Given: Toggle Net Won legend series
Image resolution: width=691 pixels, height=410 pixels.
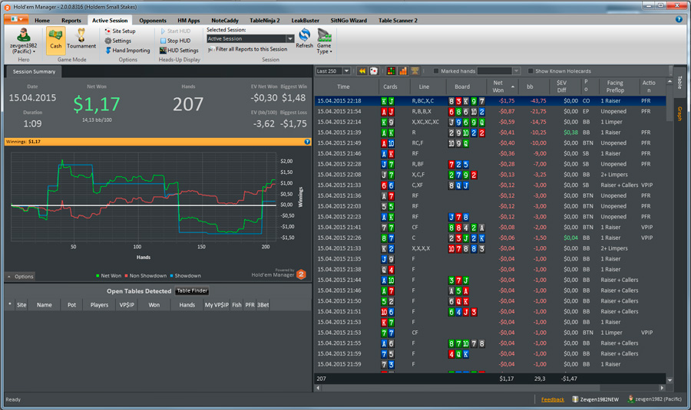Looking at the screenshot, I should [x=108, y=276].
